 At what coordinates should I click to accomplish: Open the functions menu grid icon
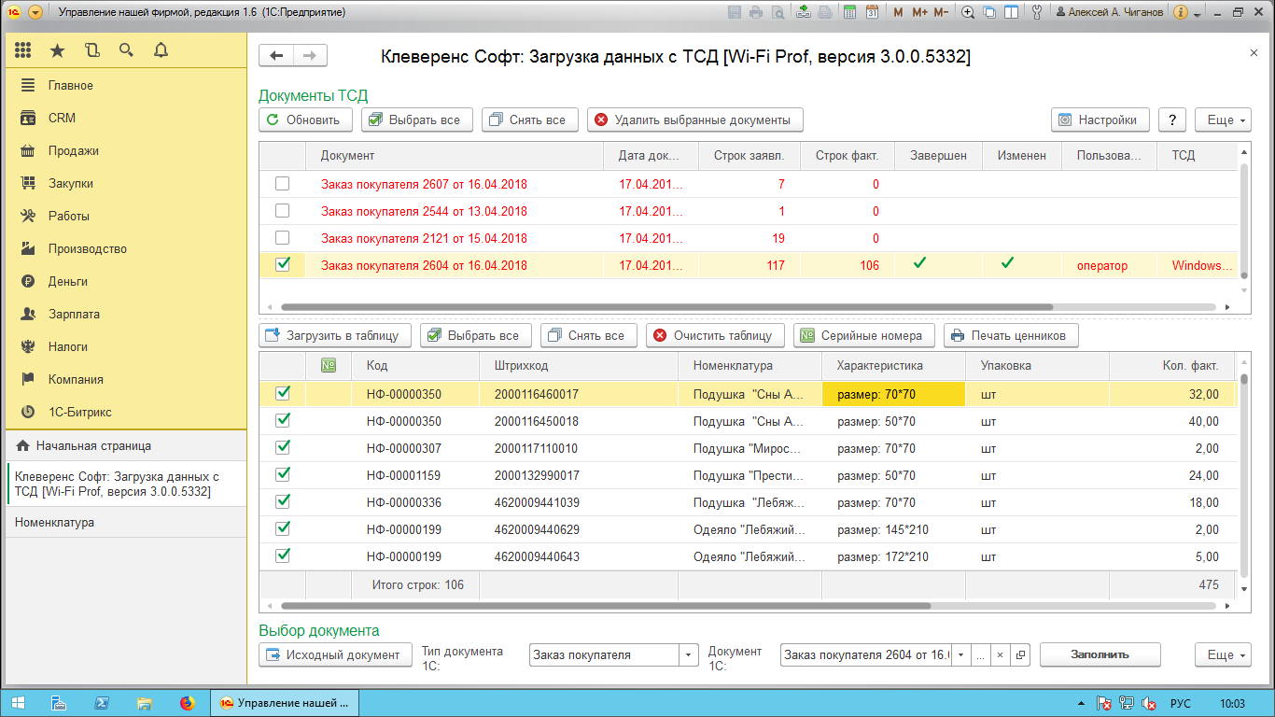coord(23,50)
